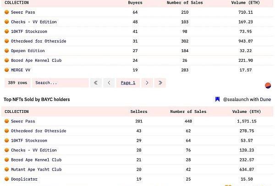The image size is (275, 186).
Task: Sort by Buyers column header
Action: point(135,3)
